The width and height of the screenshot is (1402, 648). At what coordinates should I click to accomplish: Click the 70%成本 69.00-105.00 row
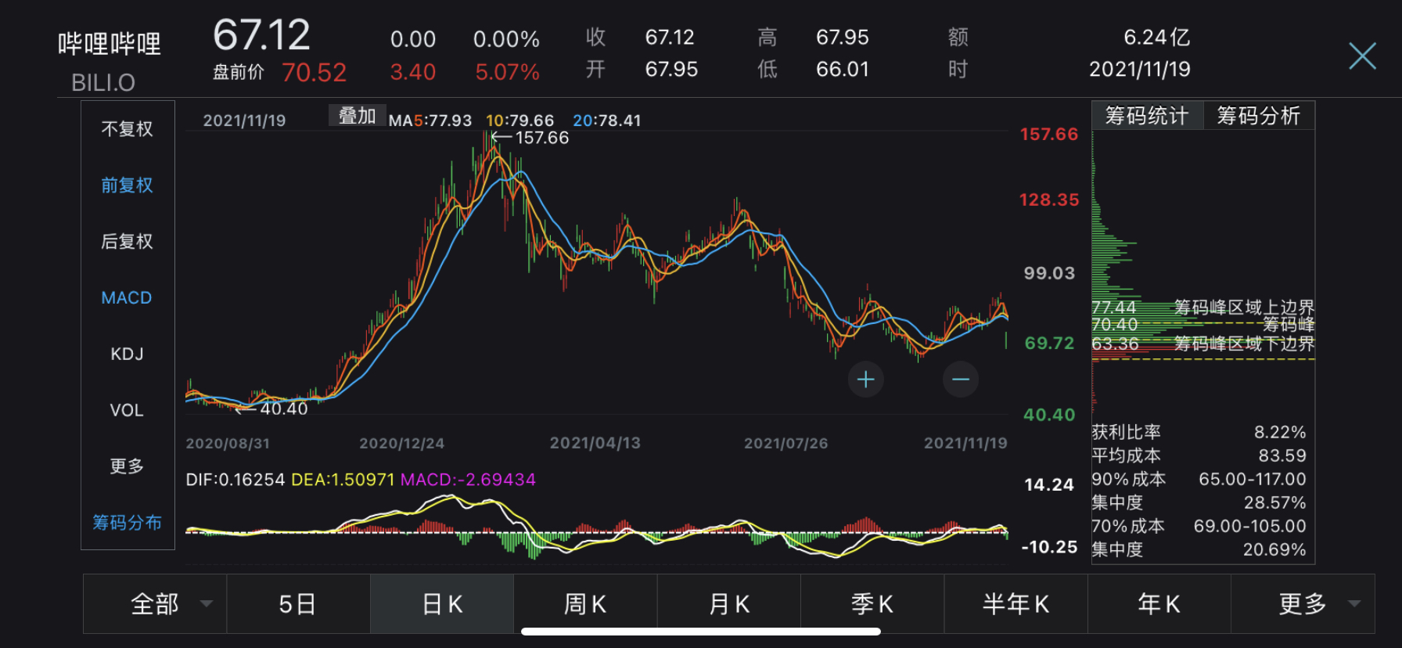coord(1199,526)
